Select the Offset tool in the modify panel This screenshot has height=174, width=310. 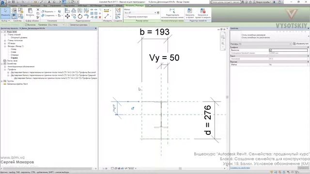click(74, 11)
